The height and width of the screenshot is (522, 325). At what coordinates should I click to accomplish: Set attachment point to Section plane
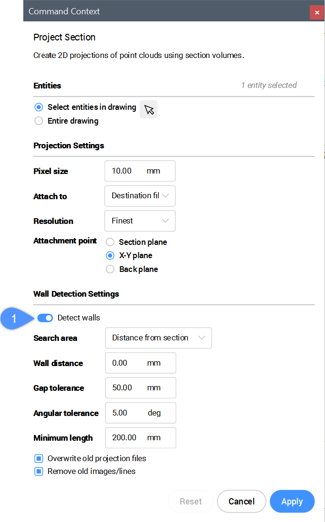(110, 242)
